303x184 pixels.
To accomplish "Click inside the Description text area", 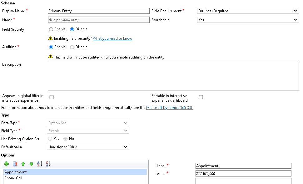I will tap(173, 76).
